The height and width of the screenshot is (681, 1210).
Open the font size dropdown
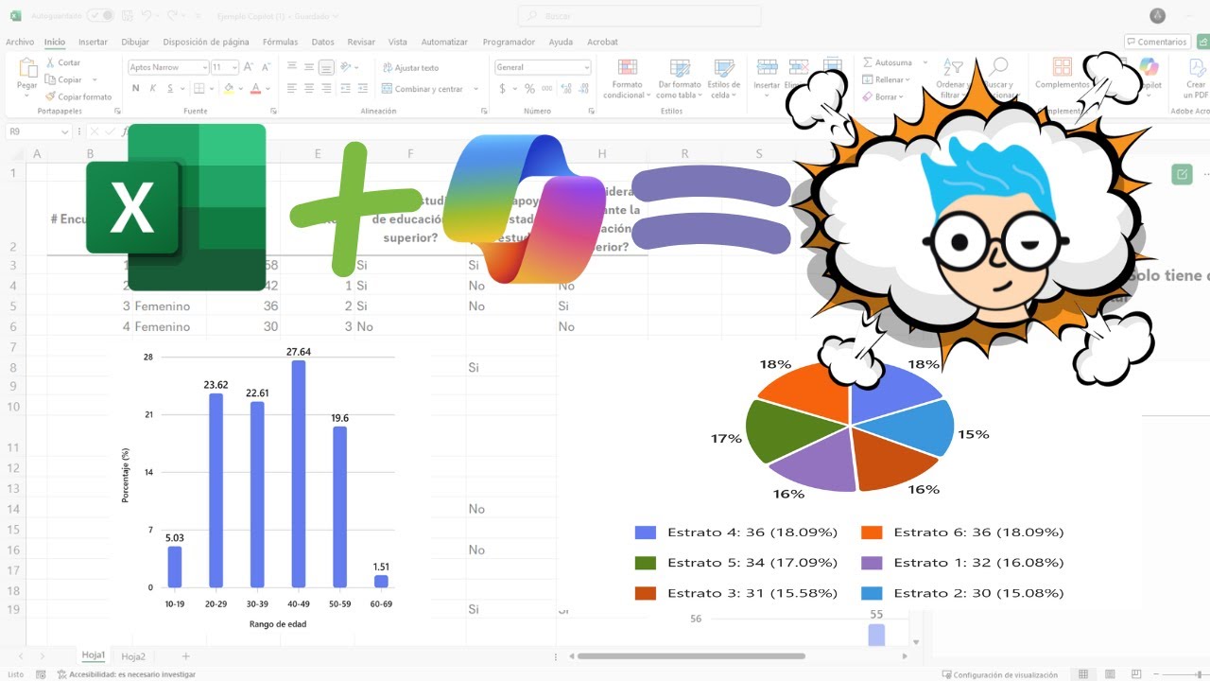(233, 67)
